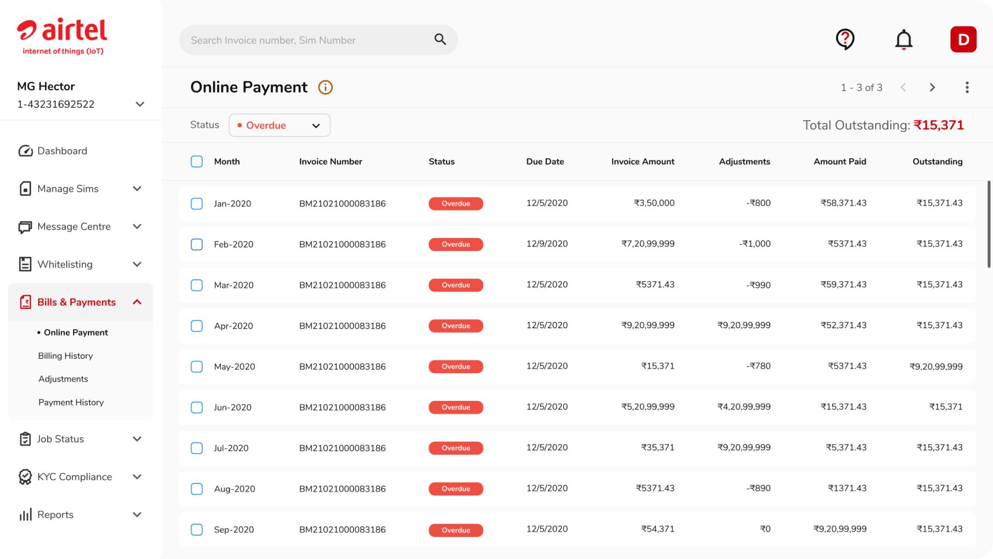Click the May-2020 Overdue status badge

tap(456, 366)
